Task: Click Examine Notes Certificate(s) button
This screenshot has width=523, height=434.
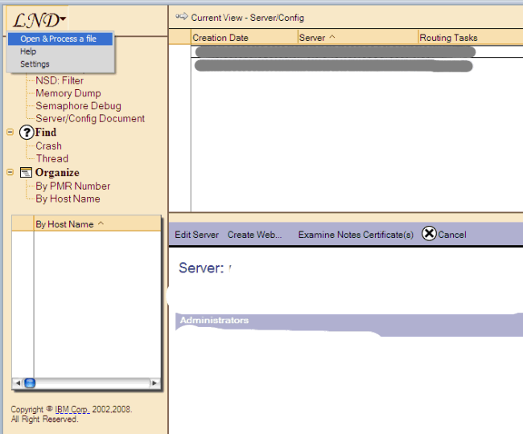Action: (x=356, y=235)
